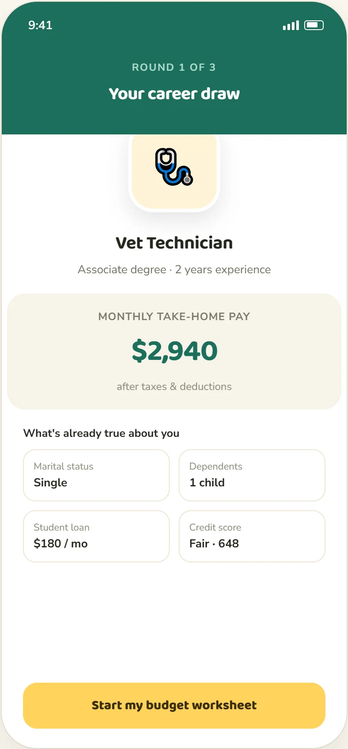Tap the battery status icon
348x749 pixels.
(x=314, y=25)
